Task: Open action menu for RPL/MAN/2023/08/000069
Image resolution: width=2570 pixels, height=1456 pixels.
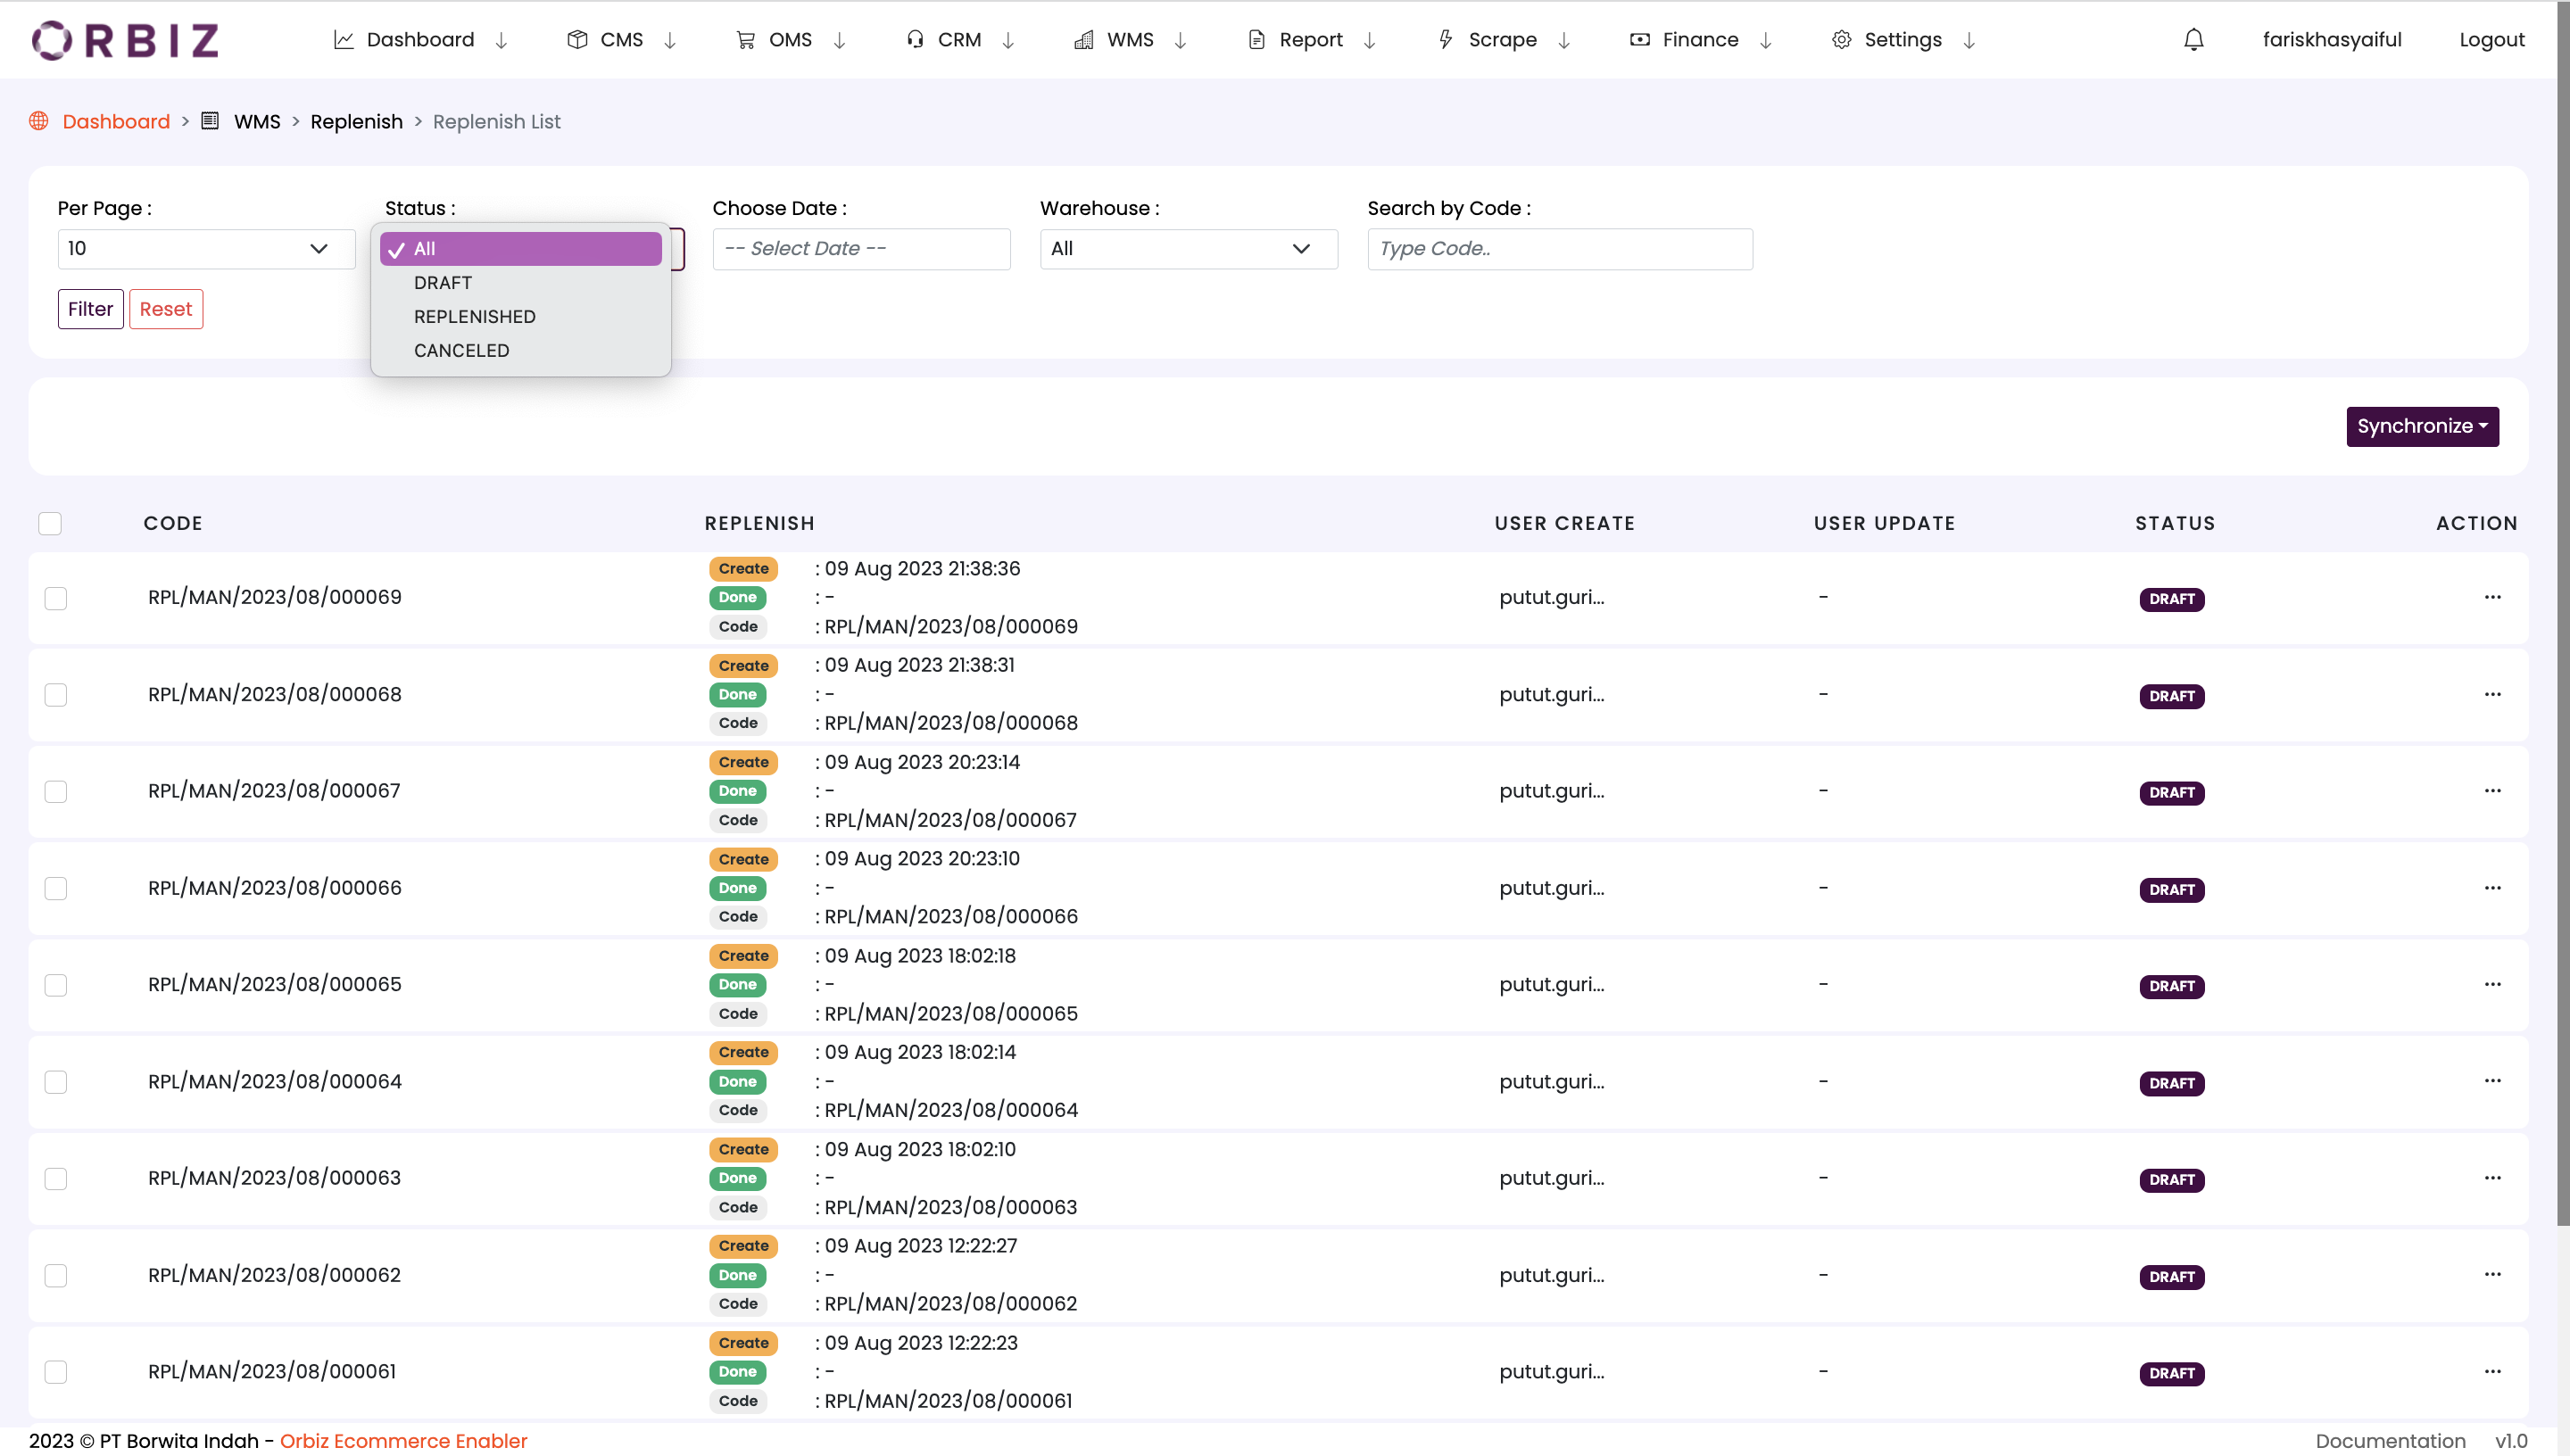Action: point(2493,597)
